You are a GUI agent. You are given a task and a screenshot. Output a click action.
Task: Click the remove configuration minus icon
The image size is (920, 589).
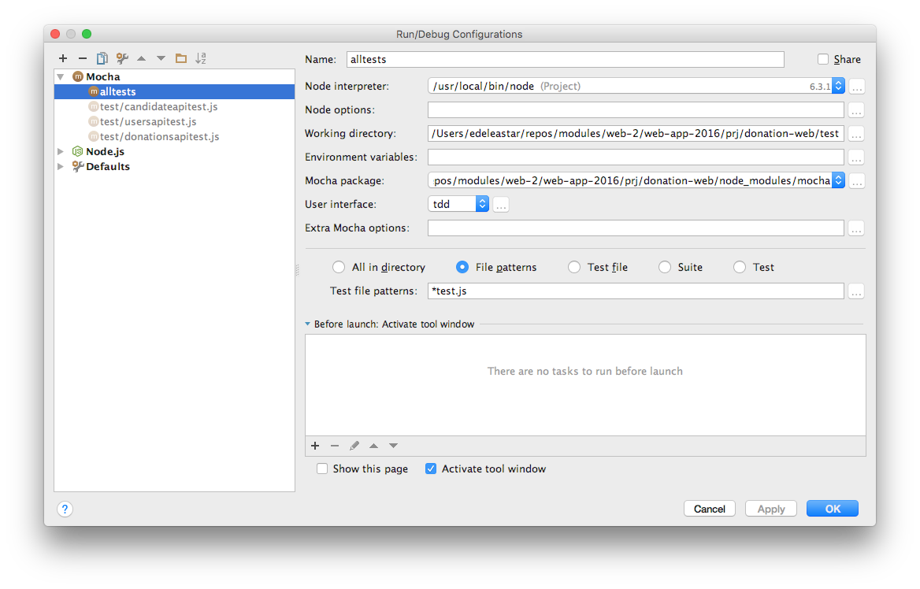pos(82,58)
